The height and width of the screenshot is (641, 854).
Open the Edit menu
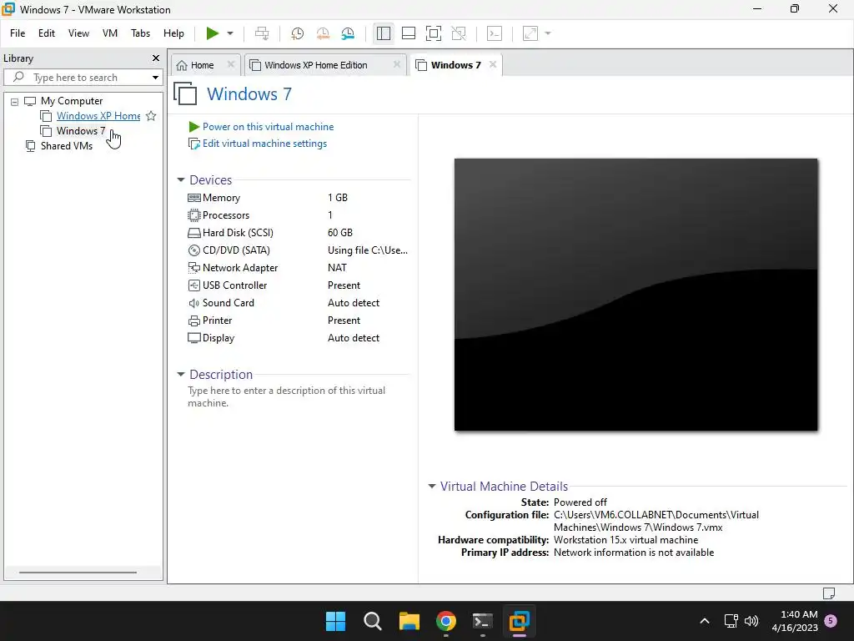click(x=47, y=33)
